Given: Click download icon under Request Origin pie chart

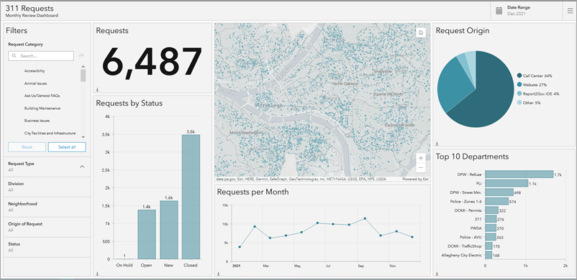Looking at the screenshot, I should 437,144.
